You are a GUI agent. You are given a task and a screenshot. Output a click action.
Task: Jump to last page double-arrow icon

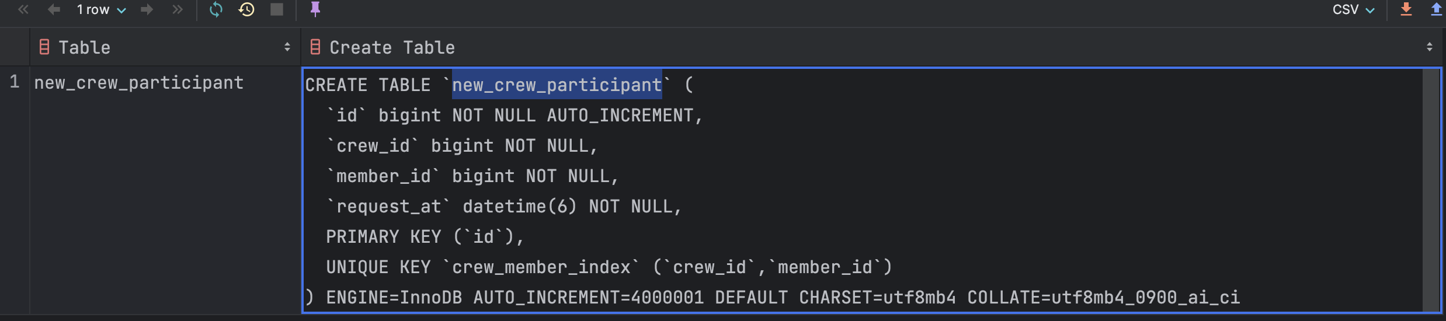(x=178, y=9)
